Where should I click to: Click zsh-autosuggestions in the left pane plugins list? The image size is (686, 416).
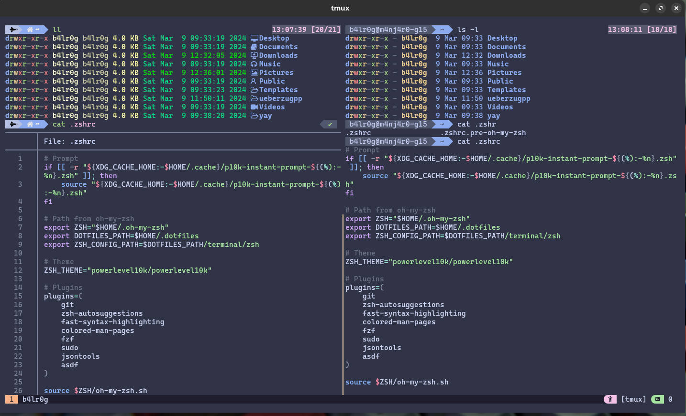[x=102, y=313]
